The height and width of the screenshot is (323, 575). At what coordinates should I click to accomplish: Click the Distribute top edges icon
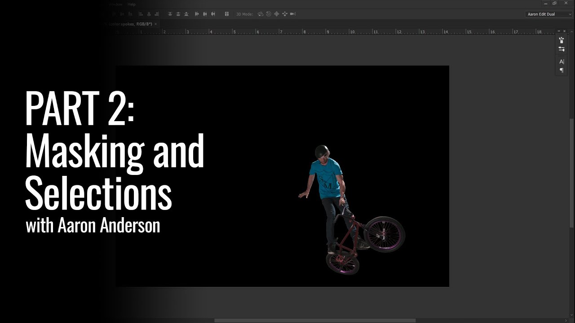click(x=170, y=14)
